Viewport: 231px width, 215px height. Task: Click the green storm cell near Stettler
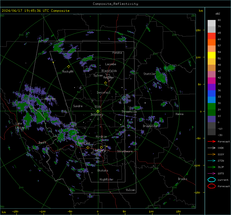161,77
